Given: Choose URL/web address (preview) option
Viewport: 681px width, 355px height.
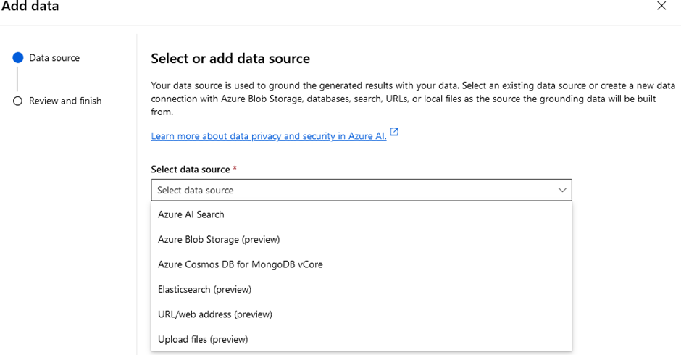Looking at the screenshot, I should click(x=215, y=314).
